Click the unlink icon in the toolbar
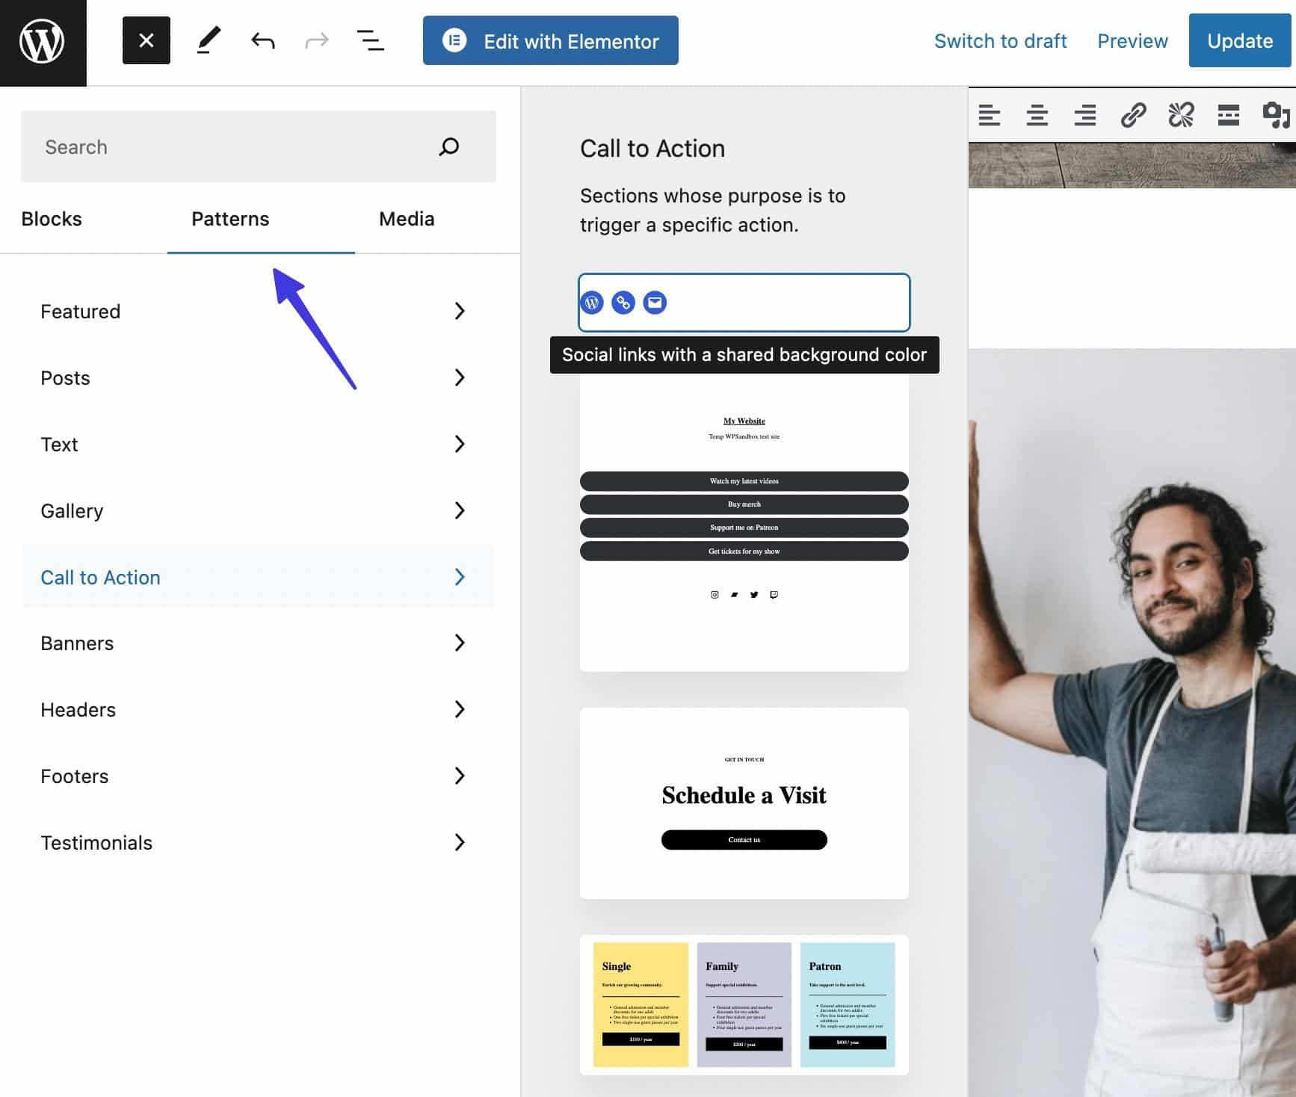 (x=1179, y=116)
